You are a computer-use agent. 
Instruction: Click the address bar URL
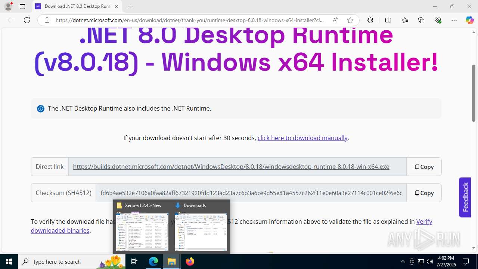coord(190,20)
